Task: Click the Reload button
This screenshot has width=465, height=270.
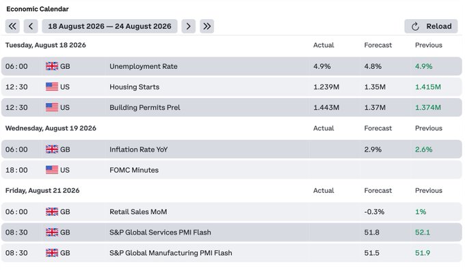Action: [x=431, y=27]
